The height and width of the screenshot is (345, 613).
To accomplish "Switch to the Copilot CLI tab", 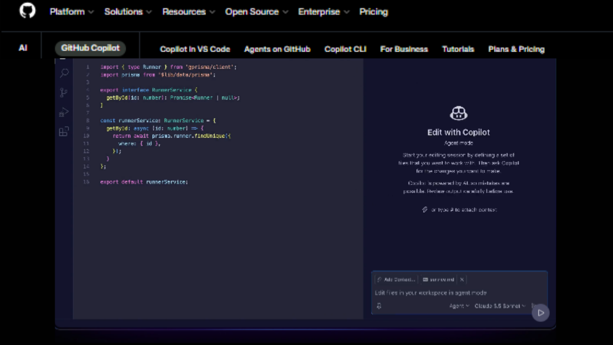I will 345,49.
